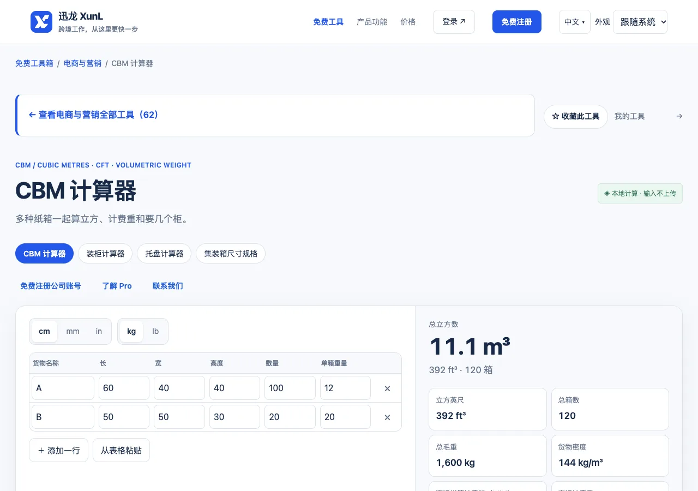The image size is (698, 491).
Task: Click 从表格粘贴 button
Action: click(121, 451)
